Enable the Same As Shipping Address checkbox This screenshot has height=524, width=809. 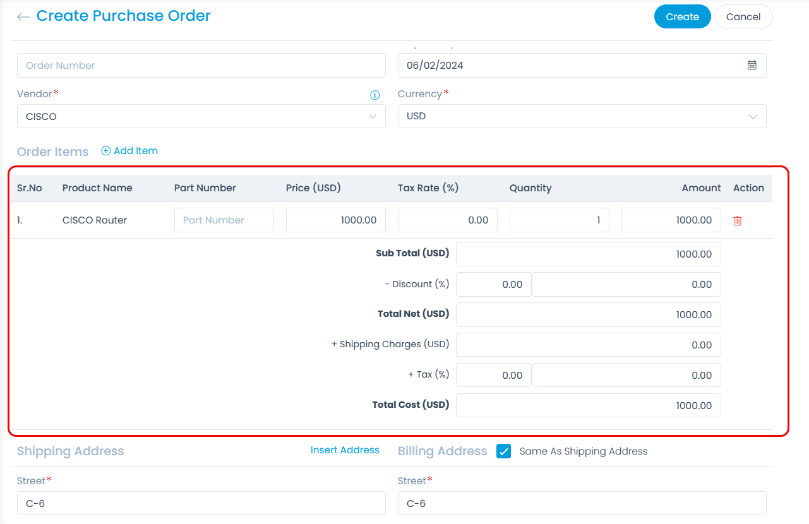[x=503, y=451]
